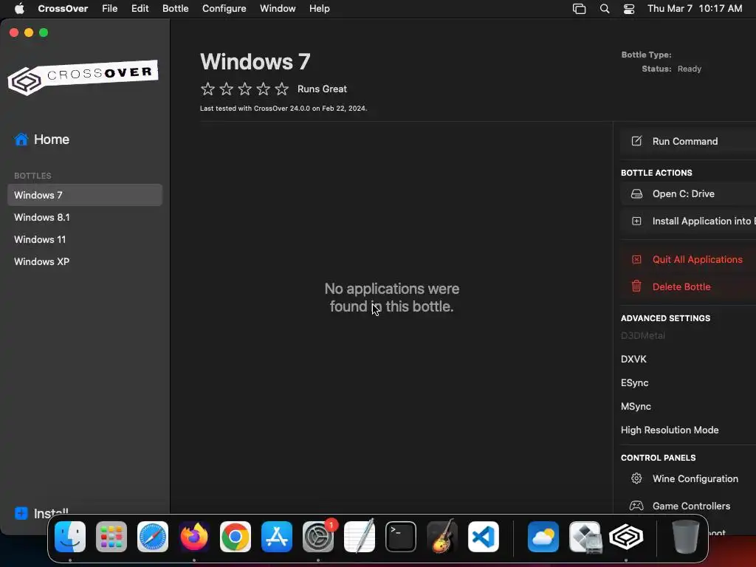The image size is (756, 567).
Task: Launch Terminal from the Dock
Action: 401,537
